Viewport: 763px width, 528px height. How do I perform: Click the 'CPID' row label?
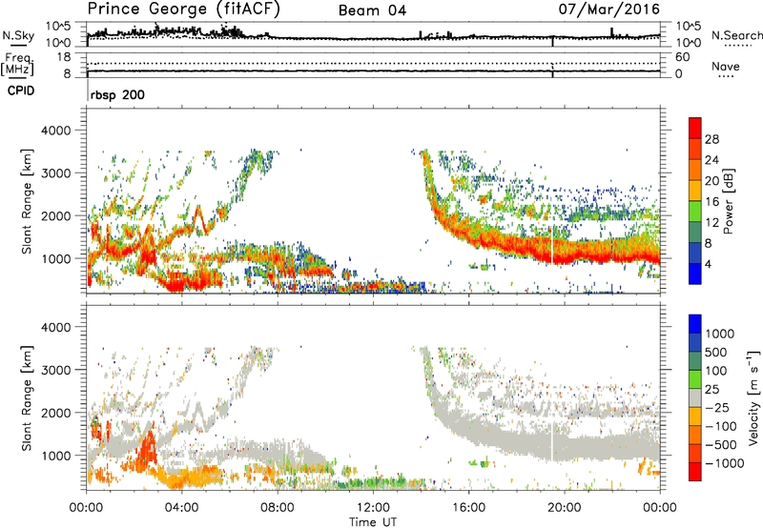click(21, 91)
